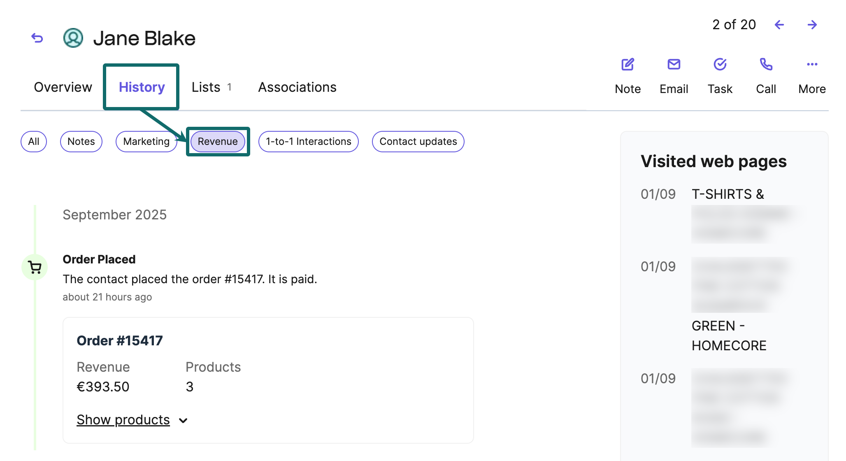Toggle the Marketing filter chip

click(146, 142)
